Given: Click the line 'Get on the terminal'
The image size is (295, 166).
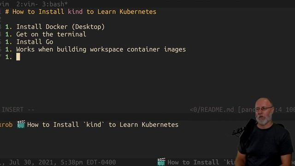Looking at the screenshot, I should [x=51, y=34].
